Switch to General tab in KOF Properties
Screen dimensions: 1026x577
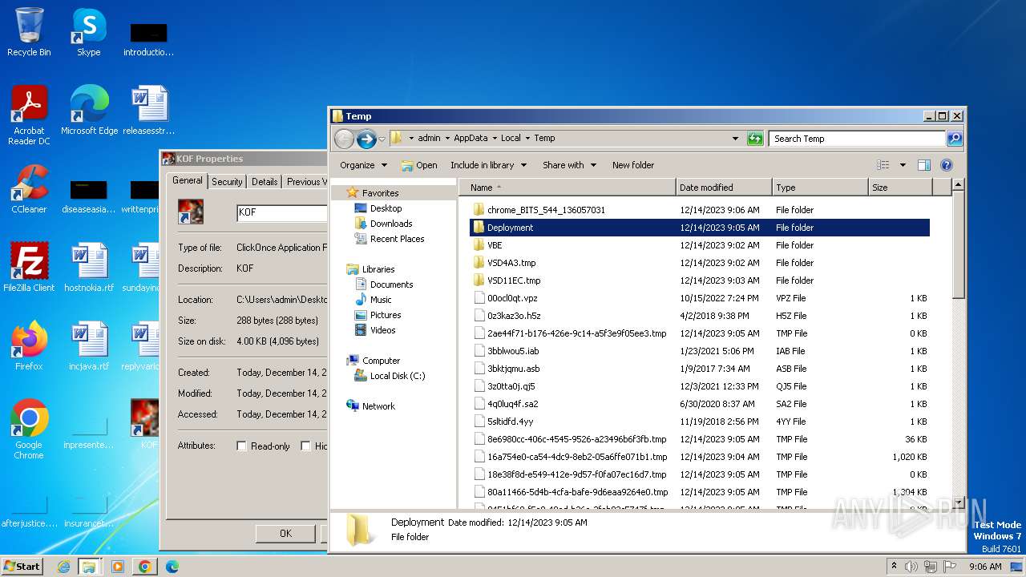[x=188, y=180]
